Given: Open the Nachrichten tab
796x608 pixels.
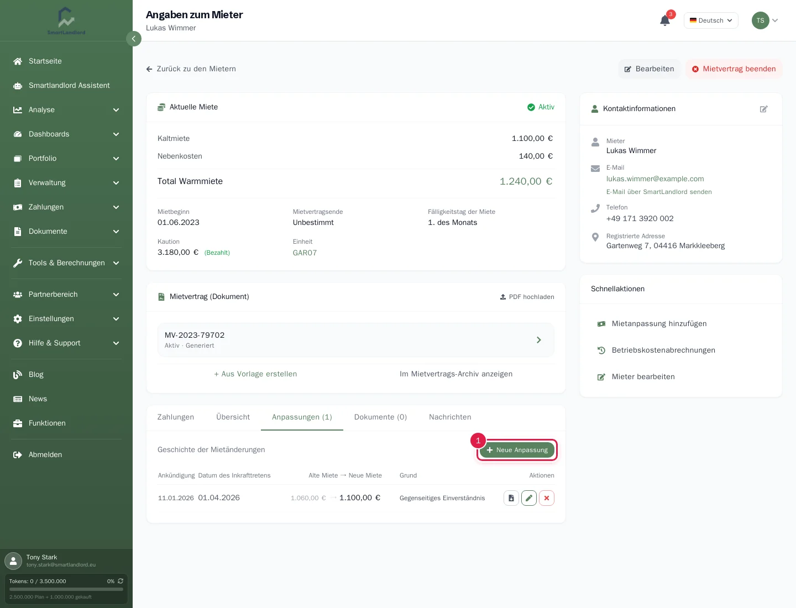Looking at the screenshot, I should point(450,417).
